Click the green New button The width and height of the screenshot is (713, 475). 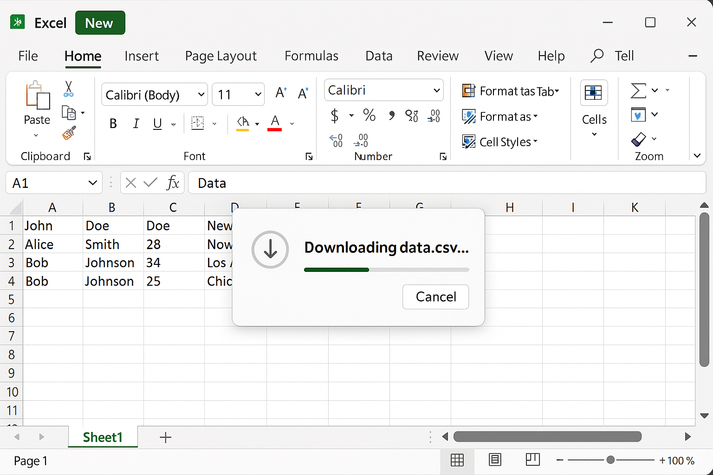pyautogui.click(x=100, y=23)
